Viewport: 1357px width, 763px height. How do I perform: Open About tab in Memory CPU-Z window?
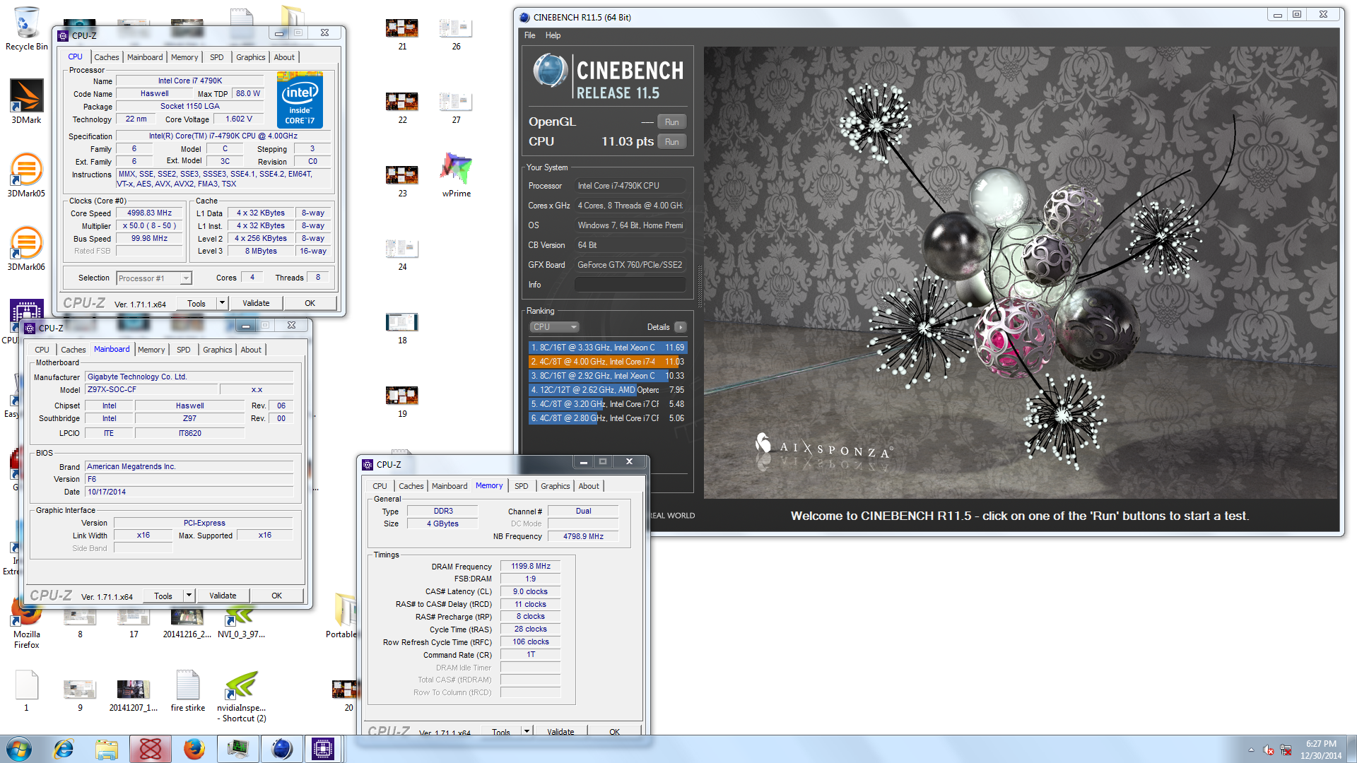click(589, 486)
